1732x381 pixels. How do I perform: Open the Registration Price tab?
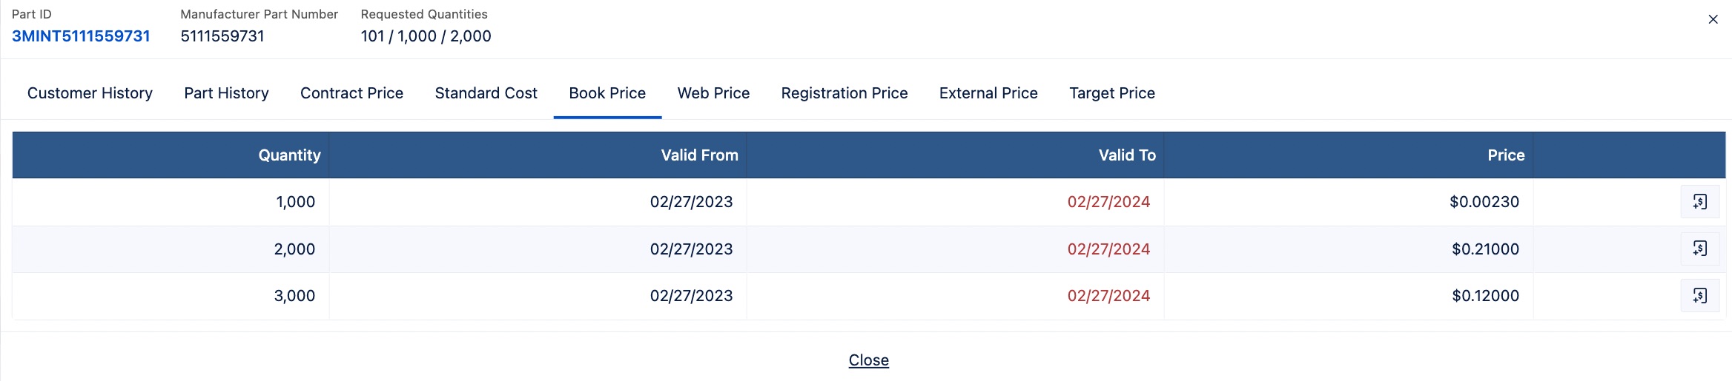(x=844, y=93)
